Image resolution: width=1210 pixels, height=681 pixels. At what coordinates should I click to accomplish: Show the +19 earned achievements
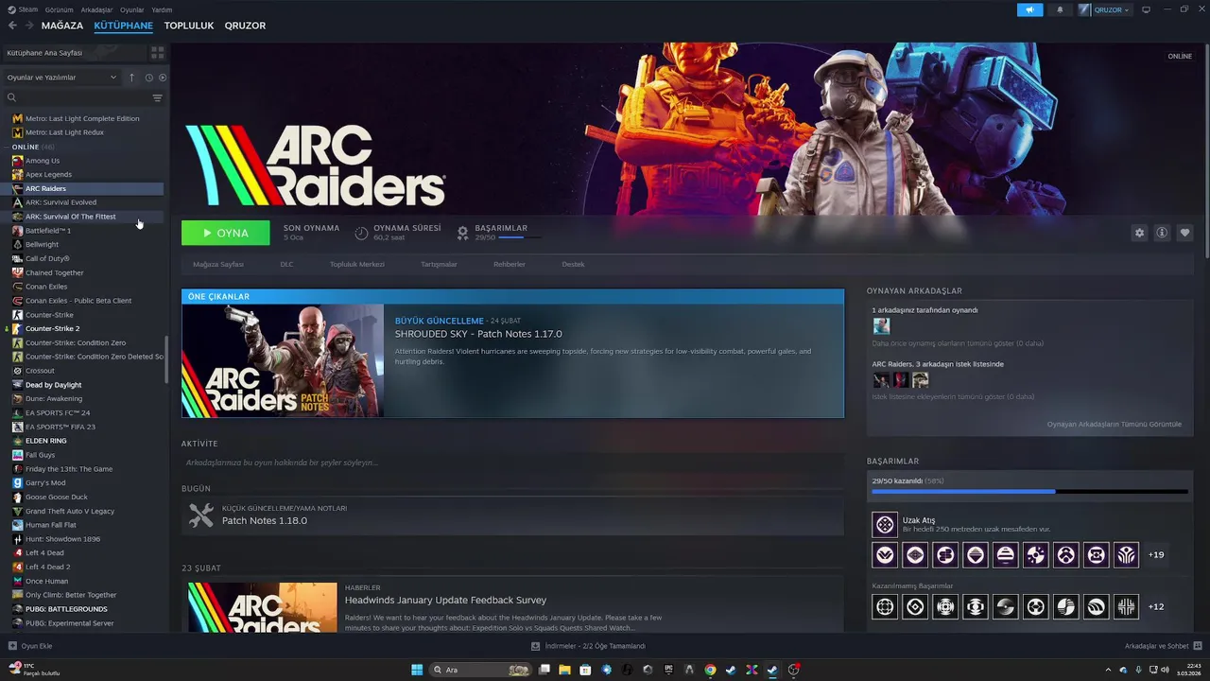pos(1156,555)
